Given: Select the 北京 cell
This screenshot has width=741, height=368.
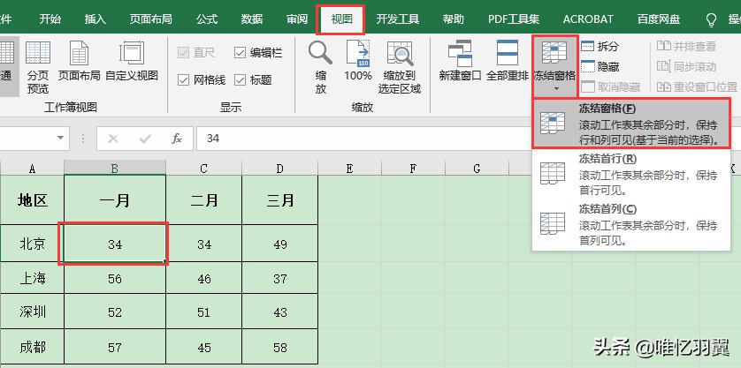Looking at the screenshot, I should (32, 243).
